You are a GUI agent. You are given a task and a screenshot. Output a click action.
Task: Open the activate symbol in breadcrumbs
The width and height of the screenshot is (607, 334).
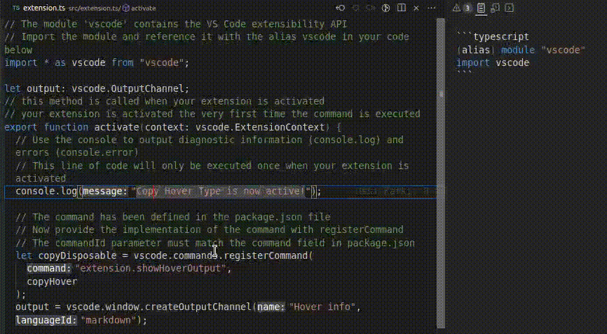click(143, 8)
